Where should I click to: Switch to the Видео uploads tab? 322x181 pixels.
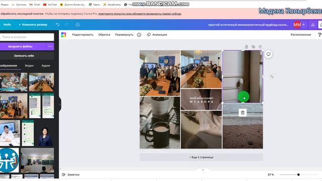tap(29, 66)
